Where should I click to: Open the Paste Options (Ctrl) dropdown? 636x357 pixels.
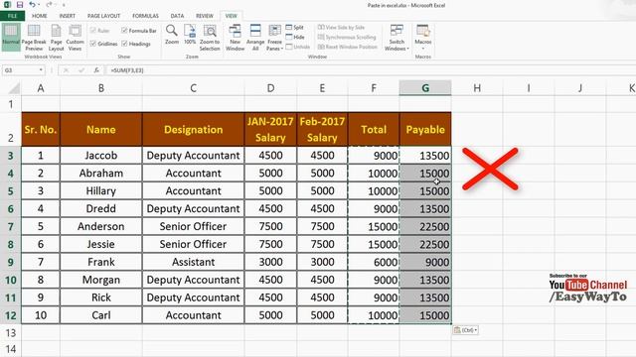466,330
